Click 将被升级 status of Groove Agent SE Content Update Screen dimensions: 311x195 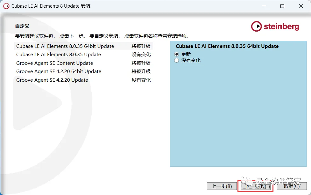click(x=141, y=63)
